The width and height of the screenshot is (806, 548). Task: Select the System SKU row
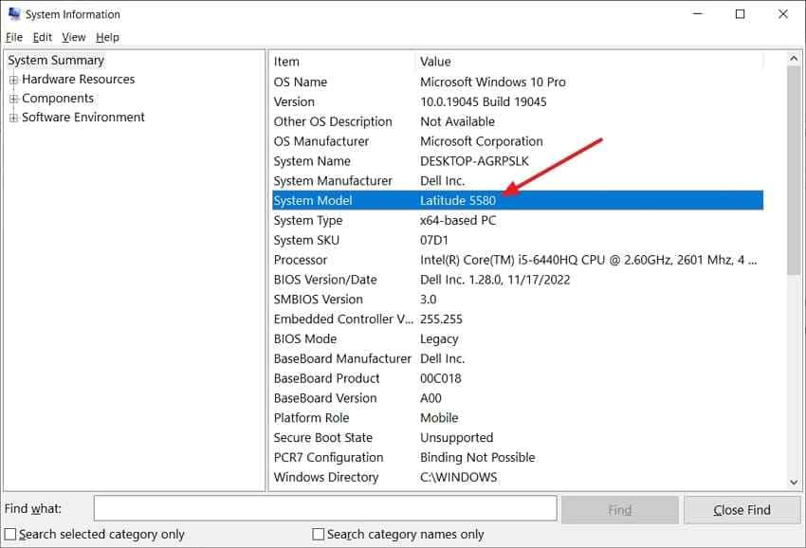click(518, 240)
